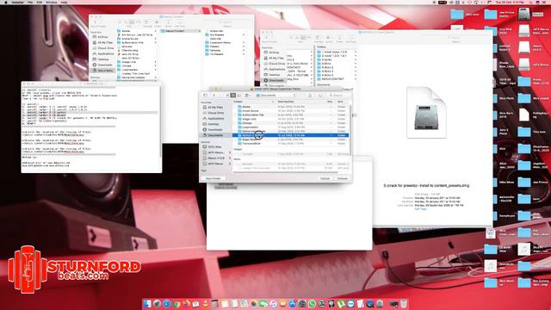The width and height of the screenshot is (551, 310).
Task: Go back in the file dialog toolbar
Action: [x=214, y=96]
